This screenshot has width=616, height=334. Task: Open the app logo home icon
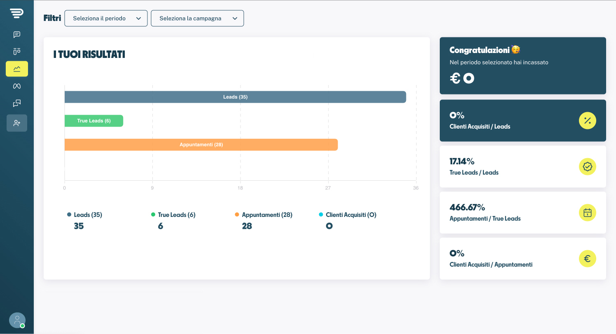coord(17,14)
